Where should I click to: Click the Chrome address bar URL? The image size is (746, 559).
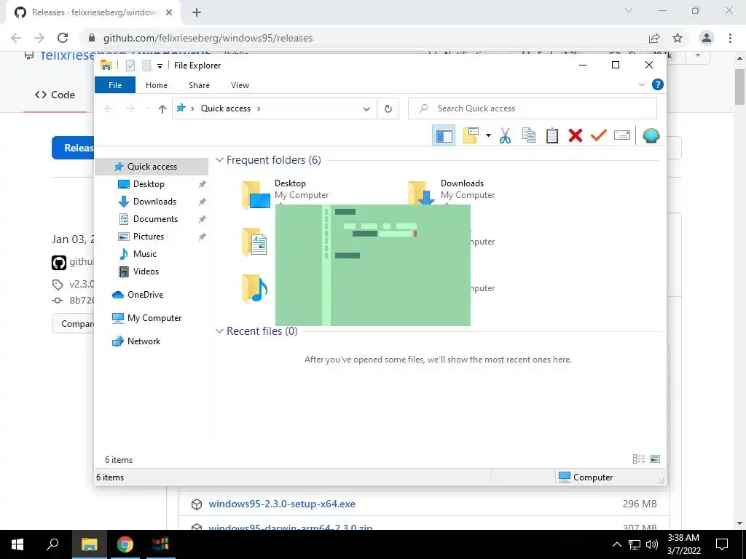coord(208,38)
